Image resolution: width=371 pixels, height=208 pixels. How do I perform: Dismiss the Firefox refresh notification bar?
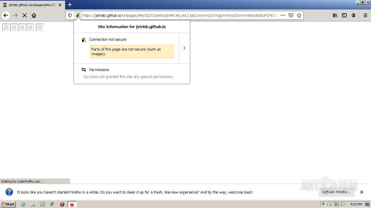(362, 192)
